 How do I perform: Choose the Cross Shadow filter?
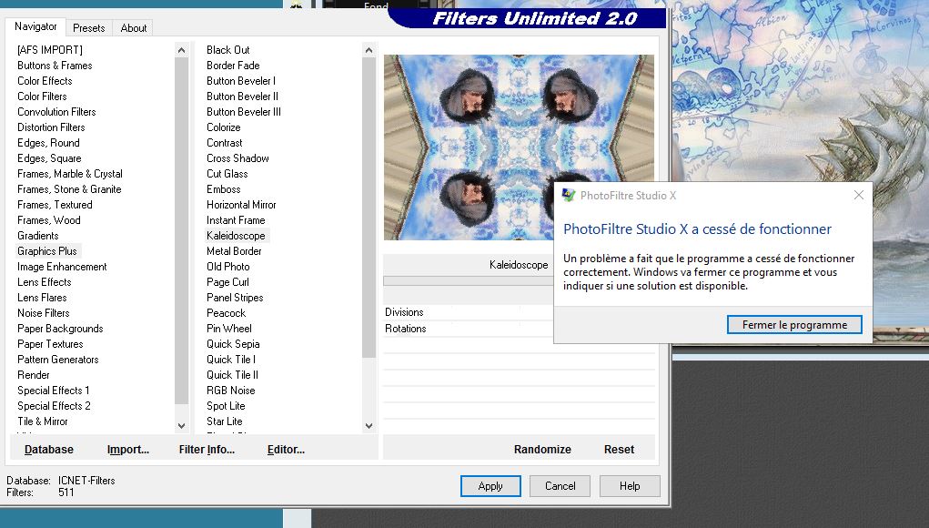pos(237,158)
